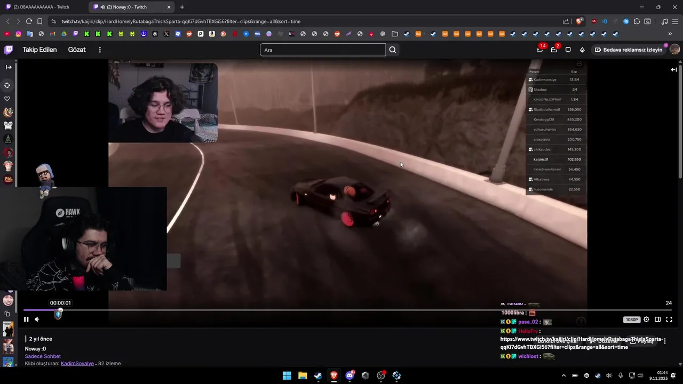Open the Twitch whispers chat icon
The image size is (683, 384).
pos(568,50)
